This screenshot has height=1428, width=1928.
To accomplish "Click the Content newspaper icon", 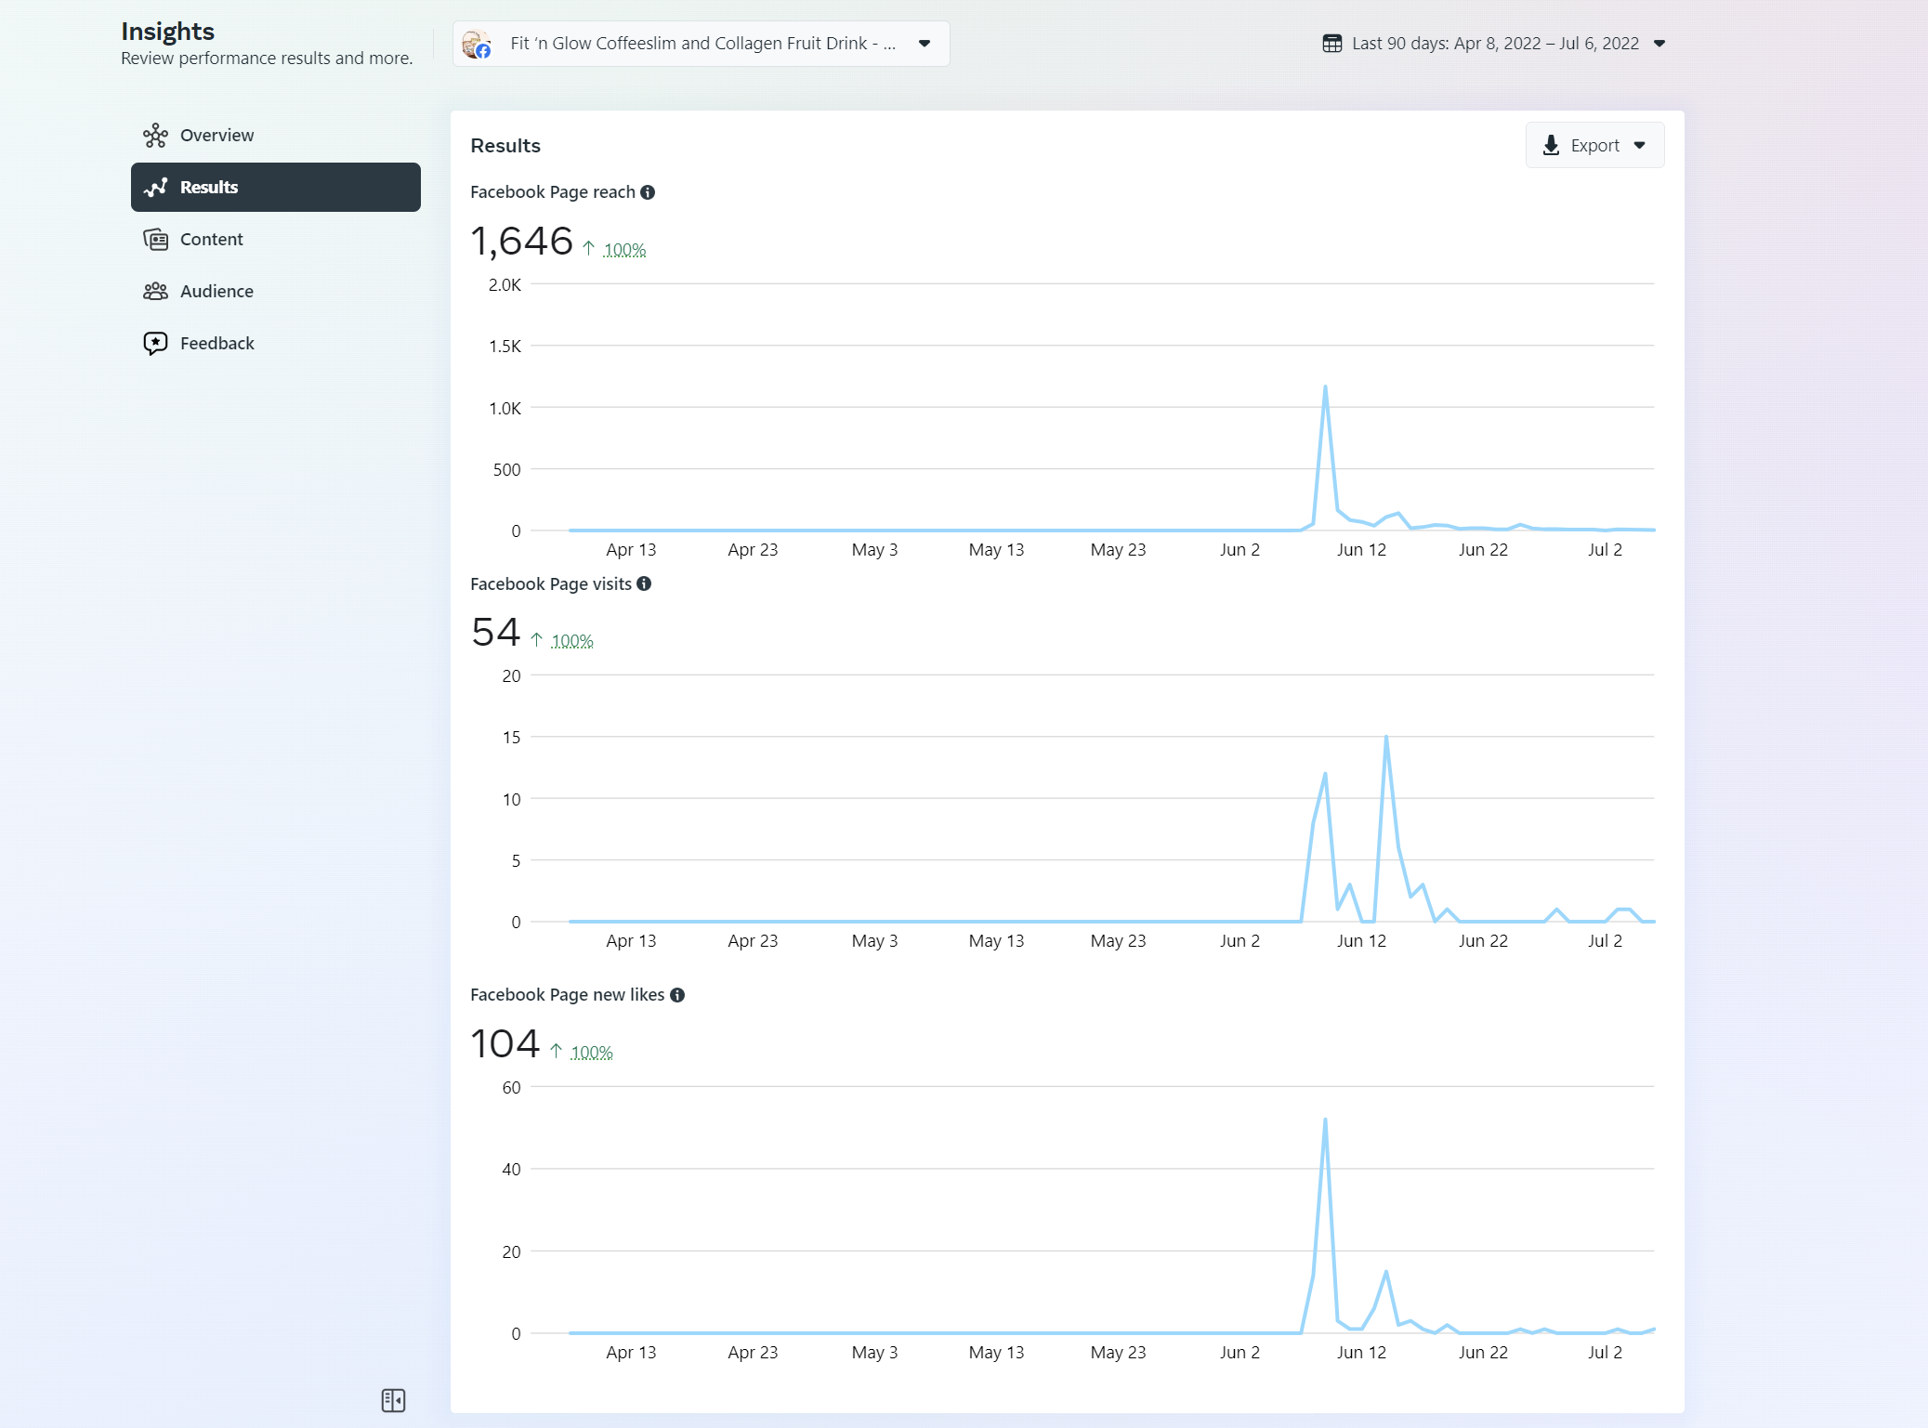I will click(x=155, y=240).
